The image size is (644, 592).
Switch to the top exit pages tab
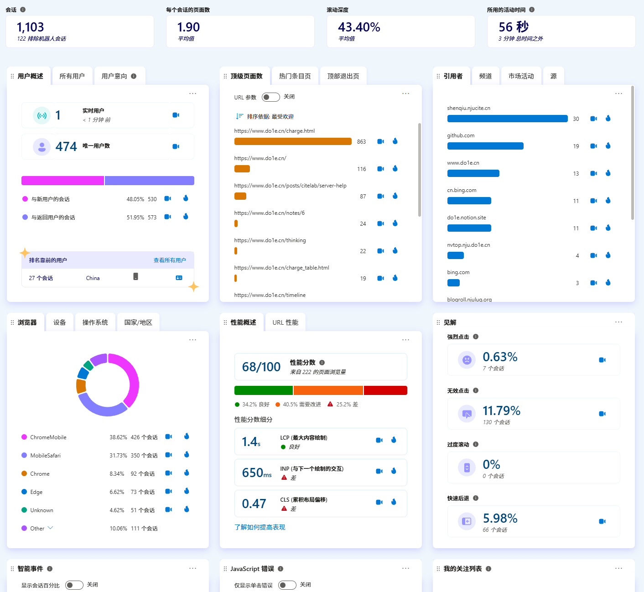tap(343, 76)
